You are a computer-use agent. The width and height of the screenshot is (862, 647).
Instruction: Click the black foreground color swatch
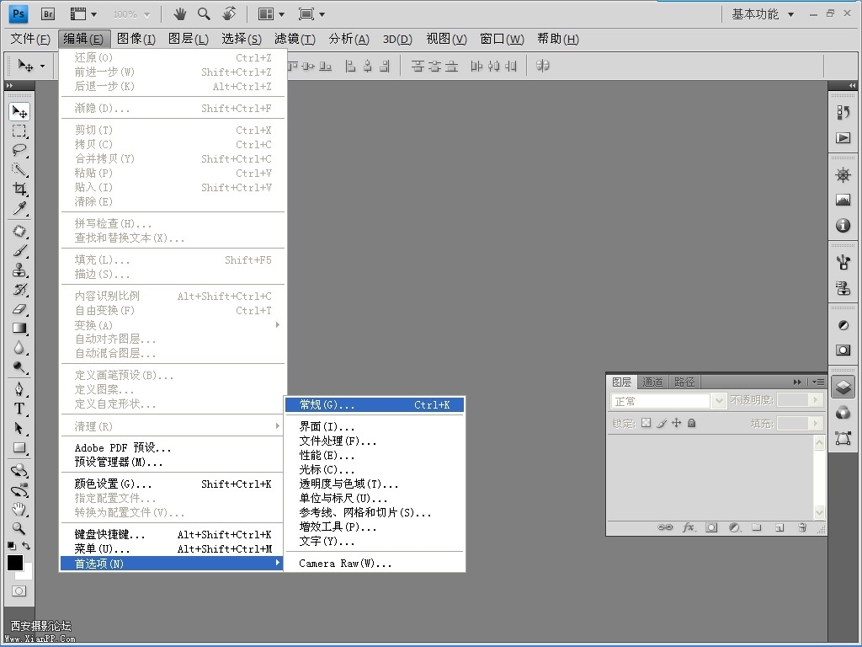point(14,563)
